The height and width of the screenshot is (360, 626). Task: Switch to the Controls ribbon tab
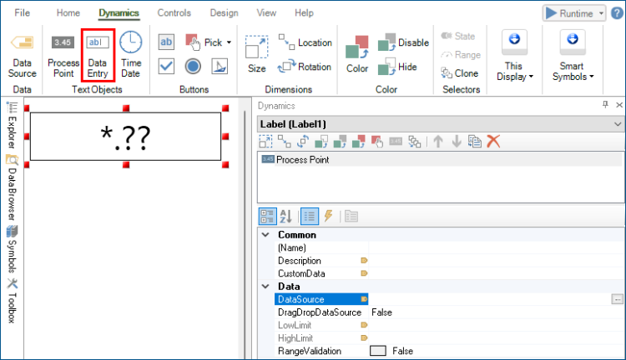(x=174, y=13)
